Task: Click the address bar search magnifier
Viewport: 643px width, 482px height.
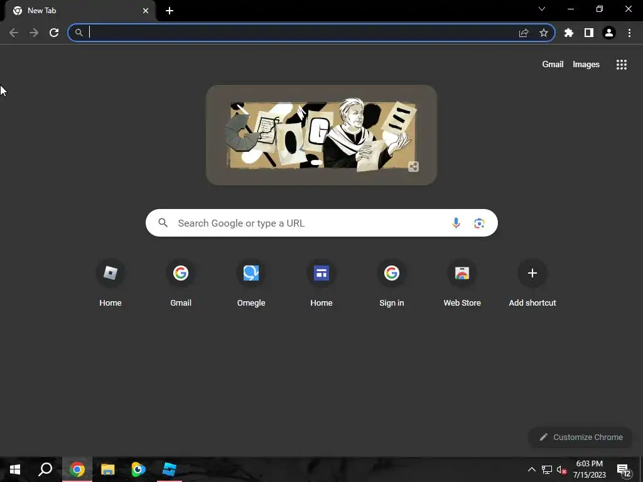Action: (78, 33)
